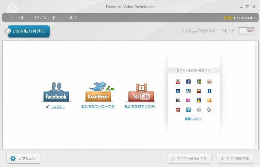This screenshot has height=167, width=260.
Task: Click the black MTV site icon
Action: 178,100
